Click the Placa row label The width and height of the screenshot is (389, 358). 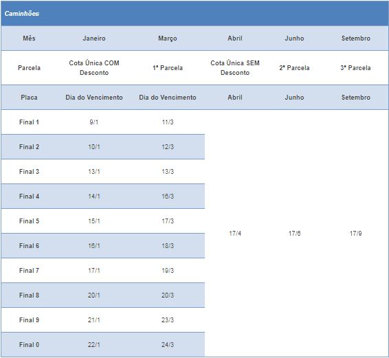tap(29, 98)
